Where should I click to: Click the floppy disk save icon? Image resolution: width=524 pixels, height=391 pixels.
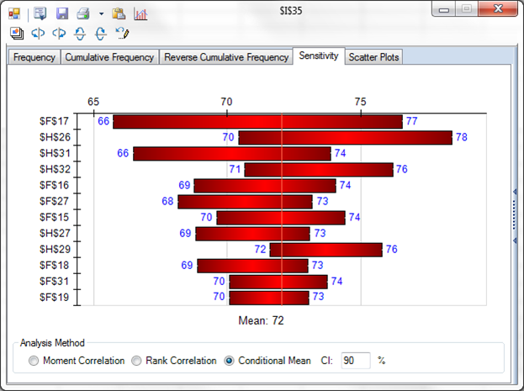tap(62, 13)
